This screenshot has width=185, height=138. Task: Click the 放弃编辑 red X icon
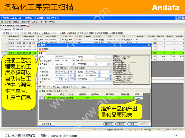click(40, 49)
